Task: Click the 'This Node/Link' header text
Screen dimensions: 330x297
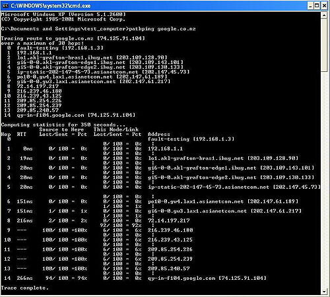Action: point(116,129)
